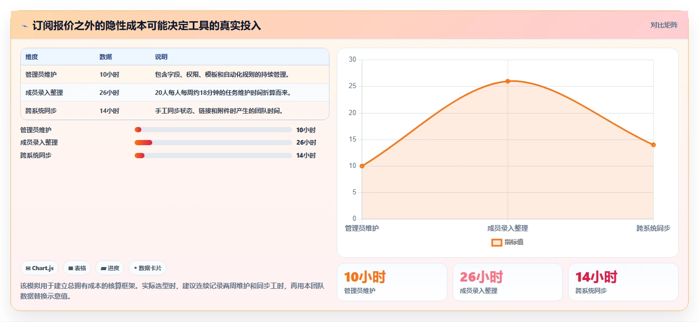Click the page title 订阅报价之外的隐性成本
The height and width of the screenshot is (322, 699).
point(147,25)
